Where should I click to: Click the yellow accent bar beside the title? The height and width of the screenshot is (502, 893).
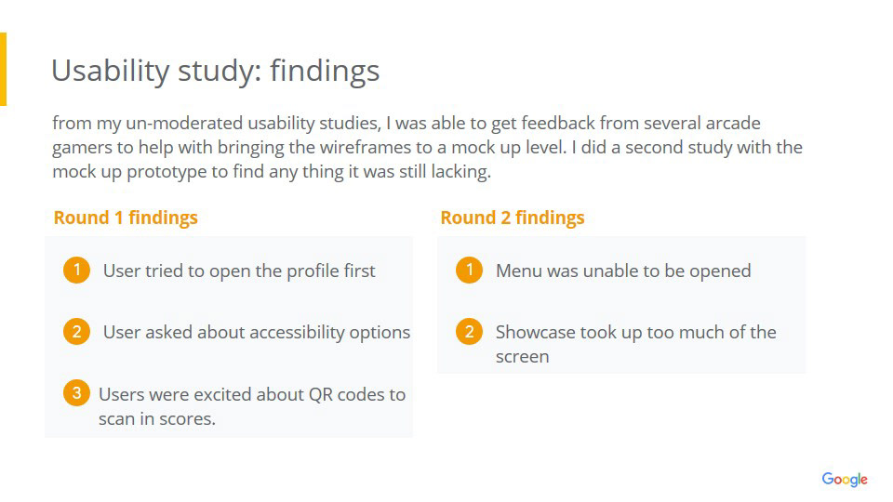pos(3,69)
